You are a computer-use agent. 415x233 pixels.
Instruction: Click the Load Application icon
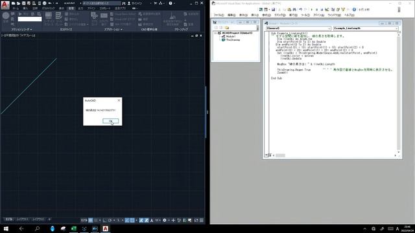pos(94,16)
